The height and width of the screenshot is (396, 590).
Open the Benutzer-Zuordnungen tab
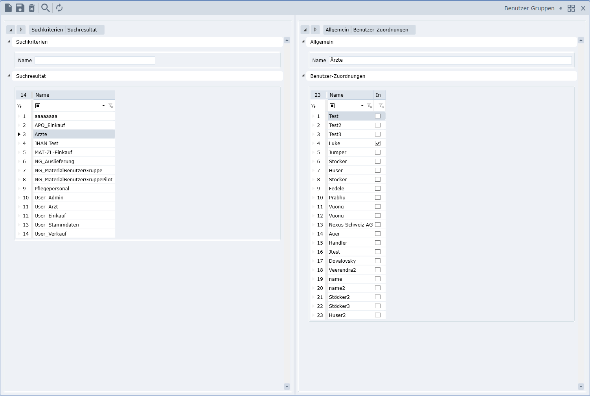(380, 30)
